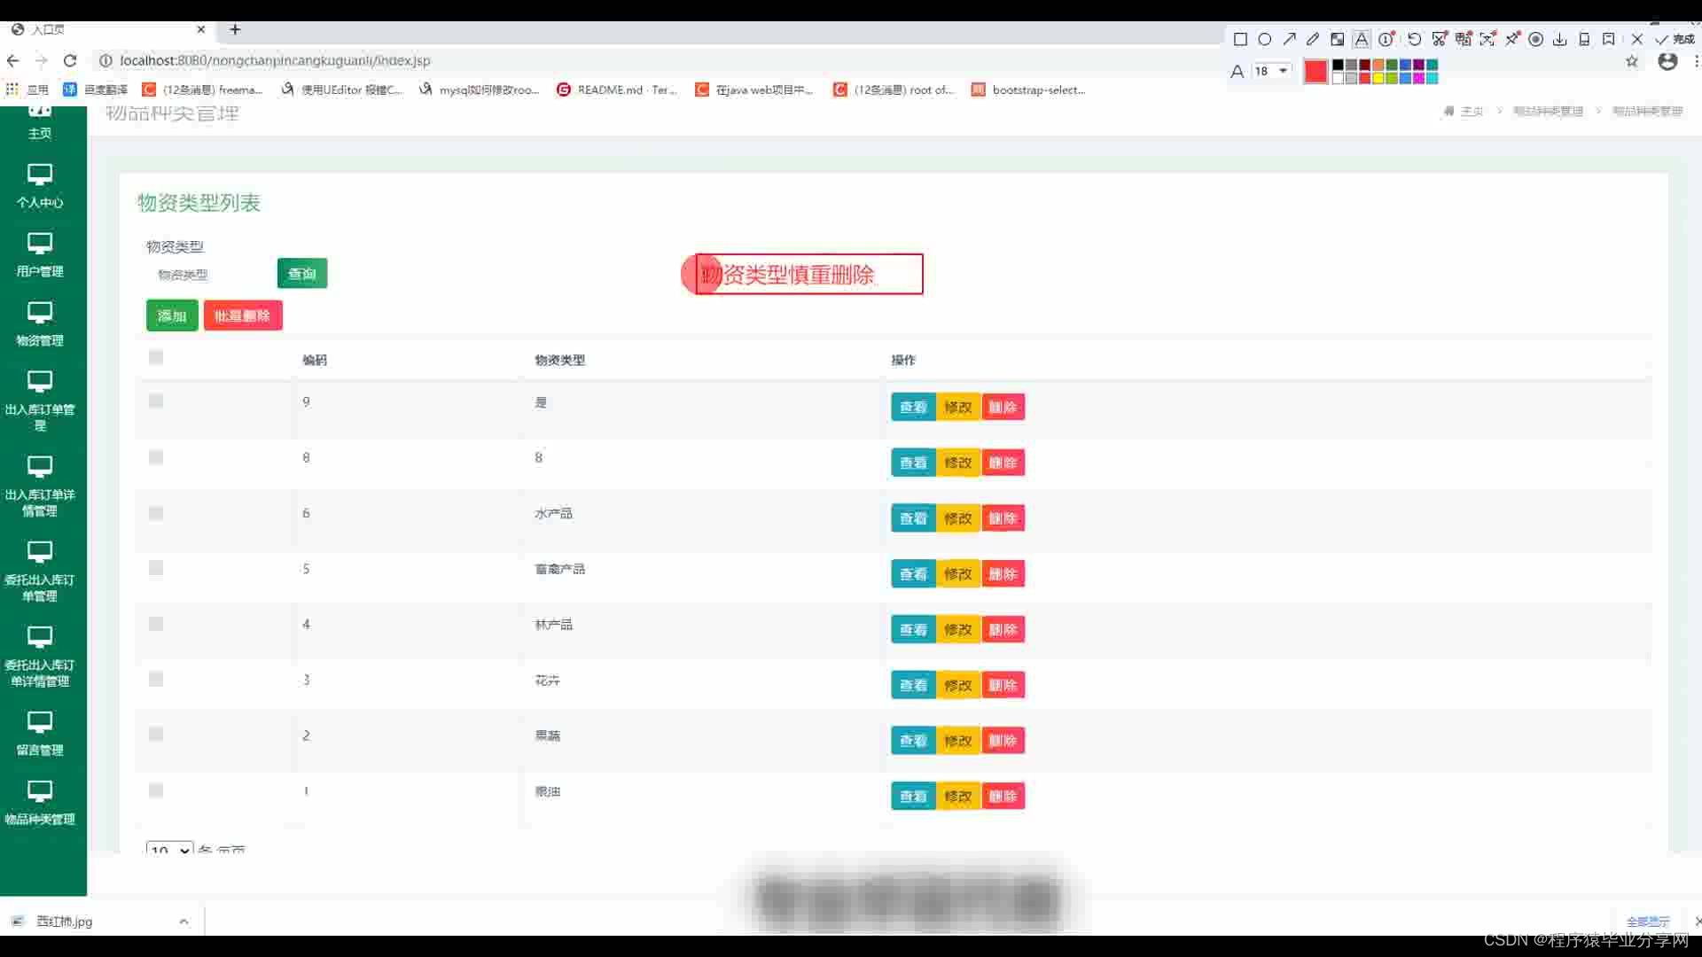The width and height of the screenshot is (1702, 957).
Task: Open the page size 10 dropdown
Action: 169,850
